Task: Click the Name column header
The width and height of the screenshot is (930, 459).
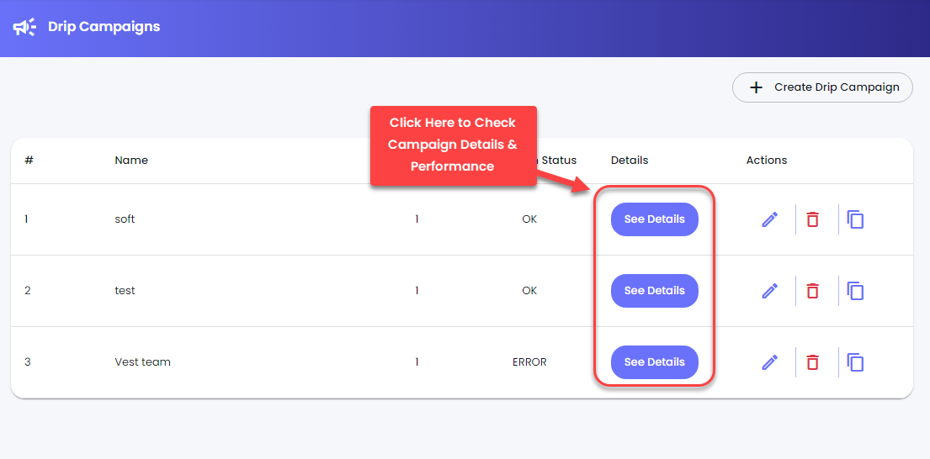Action: point(131,160)
